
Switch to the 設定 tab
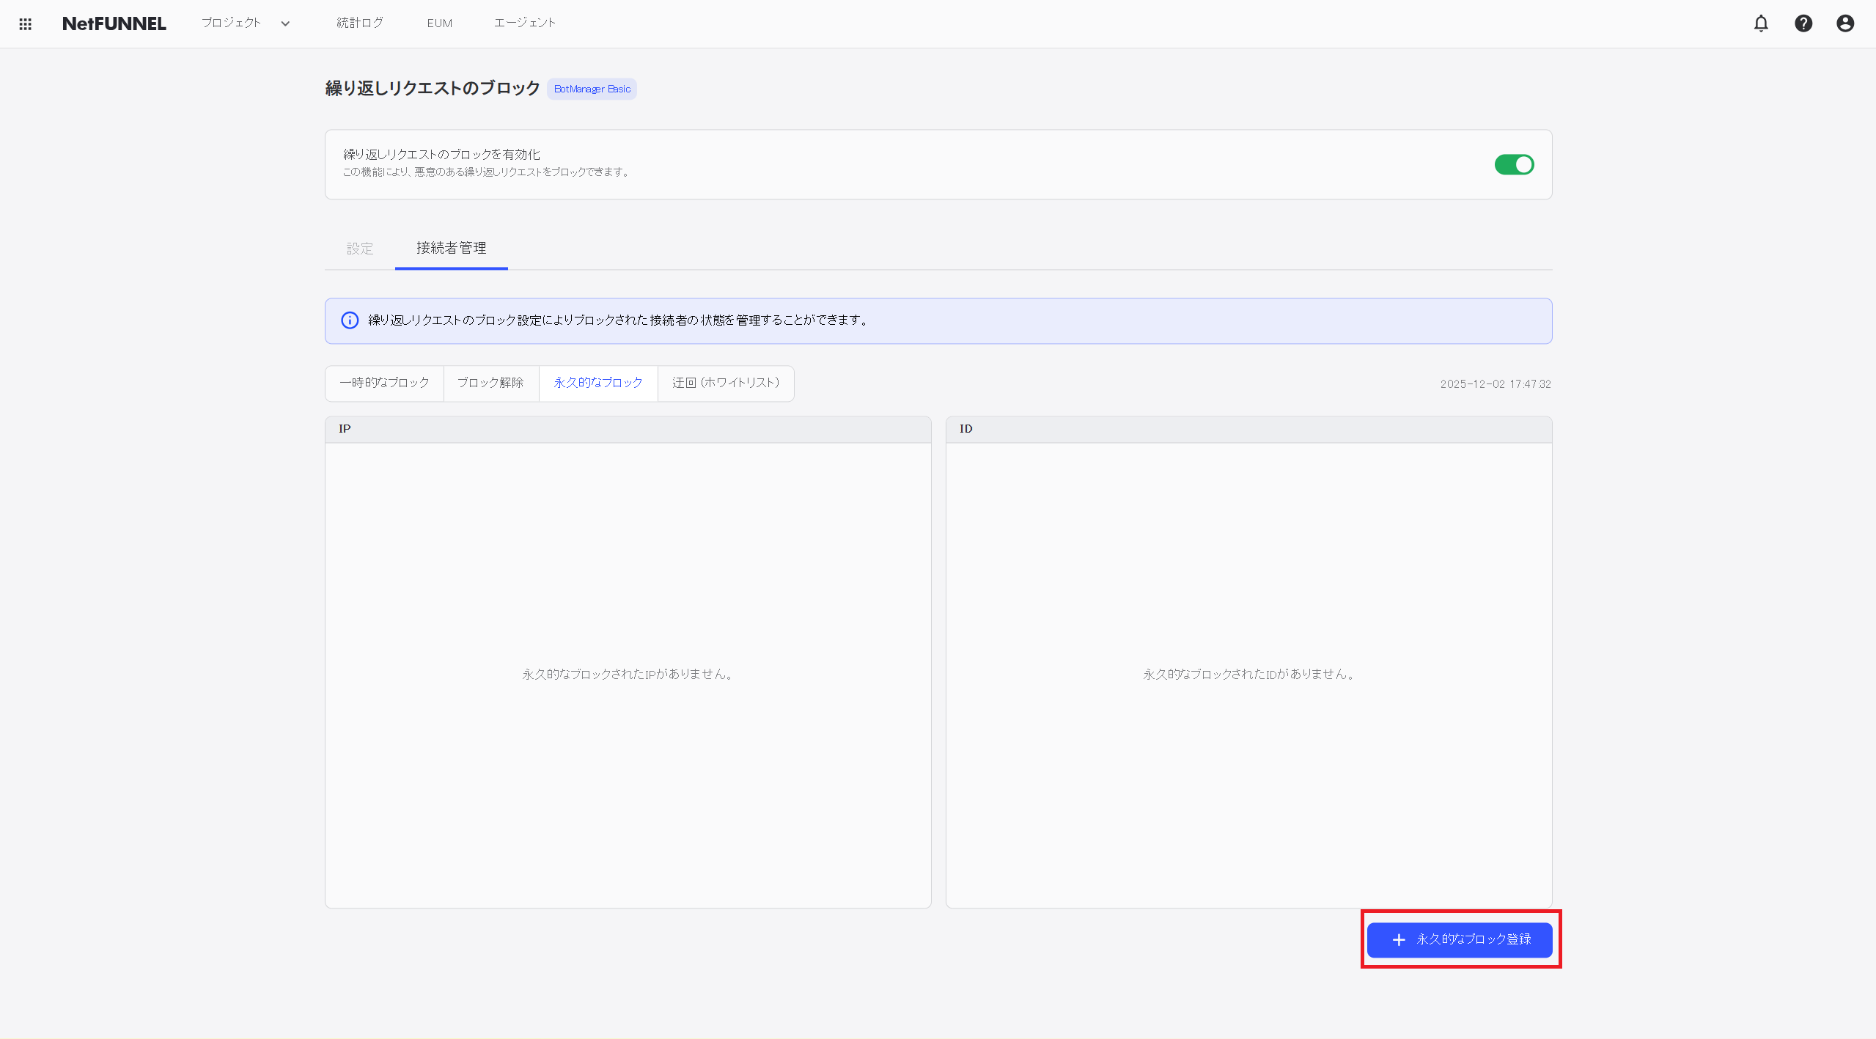(x=359, y=249)
